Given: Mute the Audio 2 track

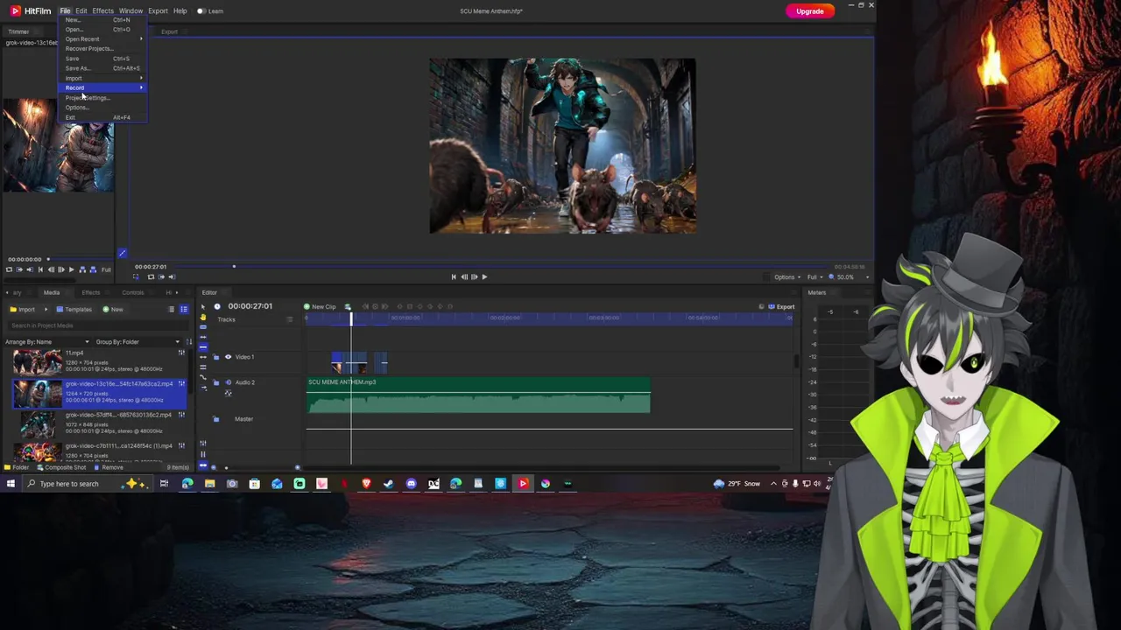Looking at the screenshot, I should coord(228,382).
